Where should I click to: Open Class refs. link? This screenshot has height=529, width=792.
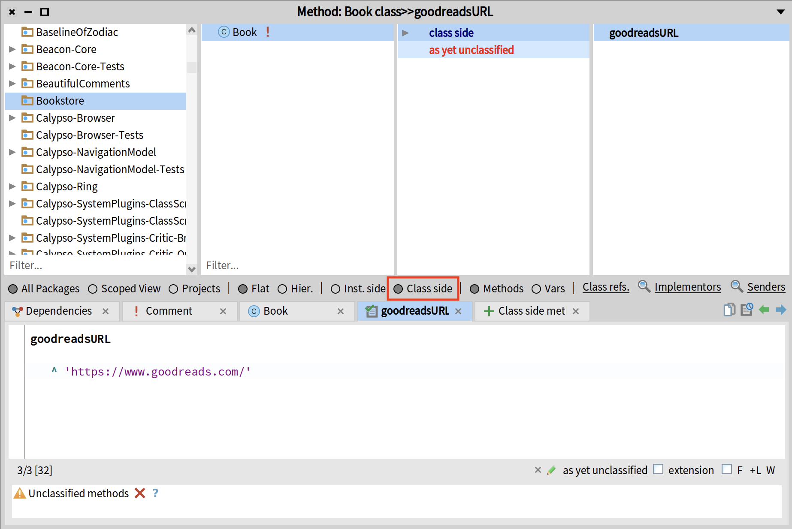point(605,287)
